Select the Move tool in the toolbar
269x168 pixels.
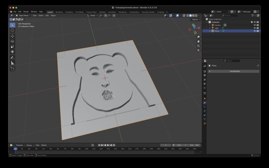tap(12, 36)
